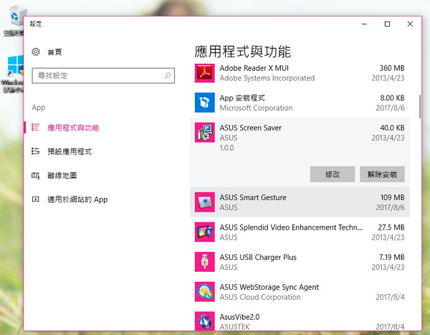Click the magnifier search icon
Image resolution: width=430 pixels, height=335 pixels.
(x=167, y=75)
